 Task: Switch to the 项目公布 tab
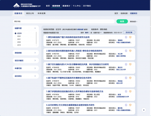tap(30, 13)
